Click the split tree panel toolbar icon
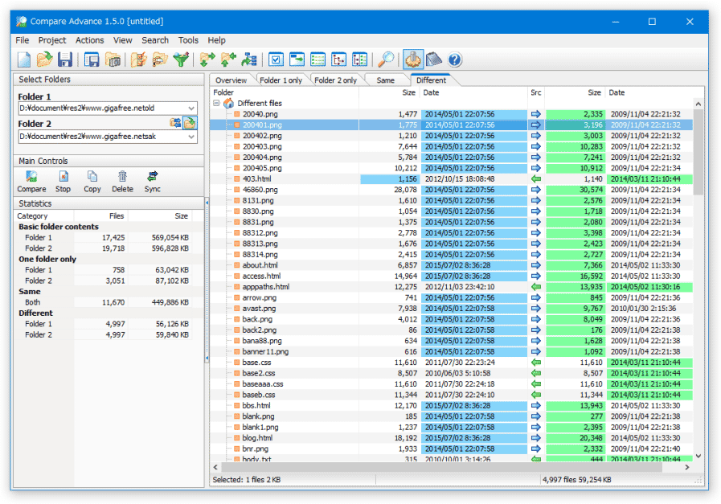Viewport: 721px width, 504px height. point(359,59)
